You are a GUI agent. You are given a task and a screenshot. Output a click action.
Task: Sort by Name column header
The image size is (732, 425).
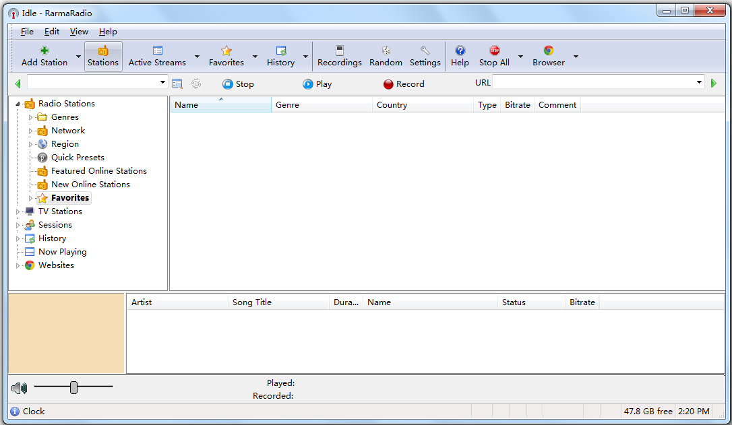[x=221, y=105]
